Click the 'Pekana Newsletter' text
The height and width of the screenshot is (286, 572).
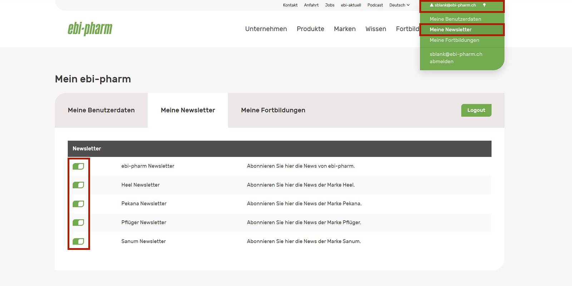coord(144,203)
